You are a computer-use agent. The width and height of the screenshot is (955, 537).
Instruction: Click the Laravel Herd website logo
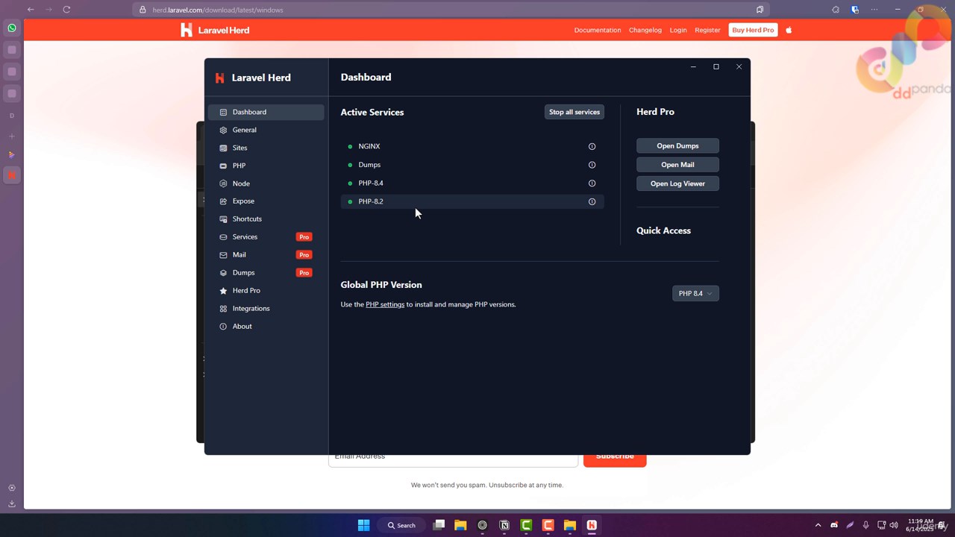pyautogui.click(x=215, y=30)
